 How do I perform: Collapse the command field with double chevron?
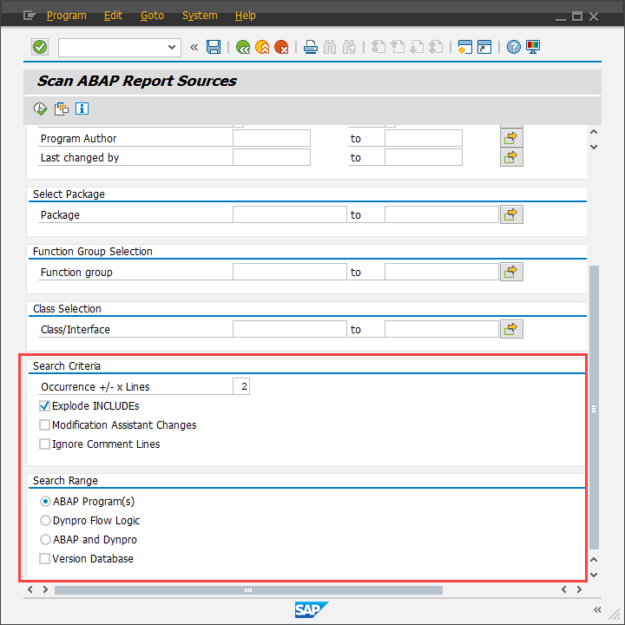[194, 48]
